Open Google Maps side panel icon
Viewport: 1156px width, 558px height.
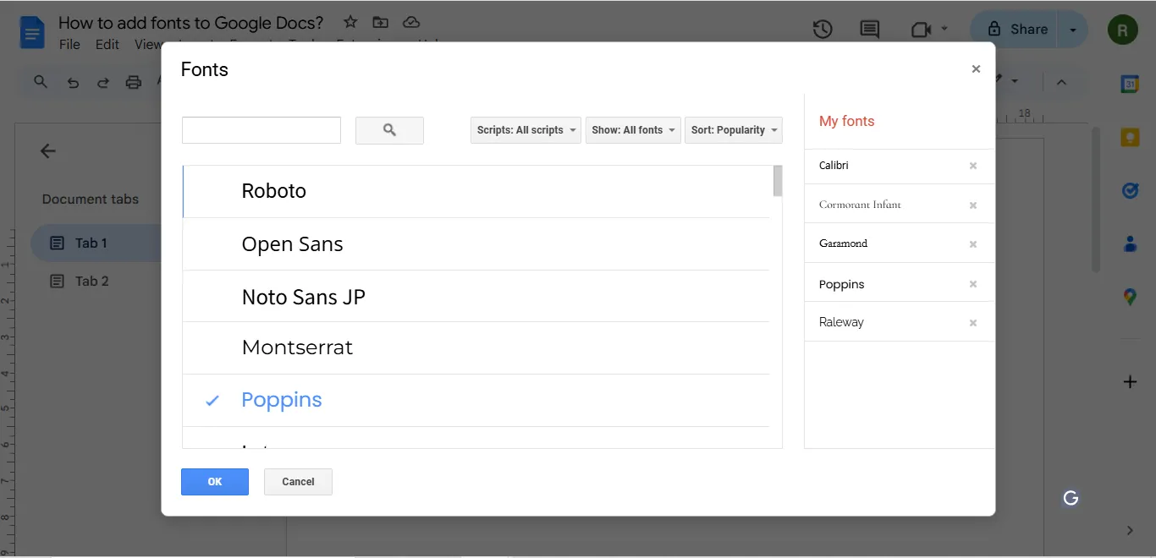pos(1130,297)
